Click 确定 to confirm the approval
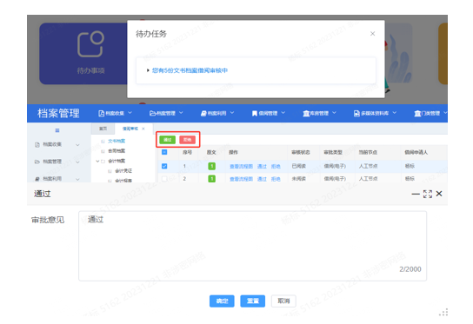 click(222, 301)
